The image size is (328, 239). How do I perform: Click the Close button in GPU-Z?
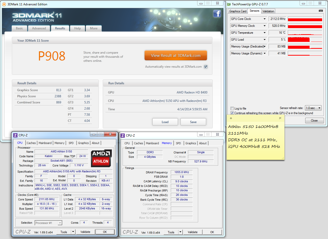coord(314,120)
